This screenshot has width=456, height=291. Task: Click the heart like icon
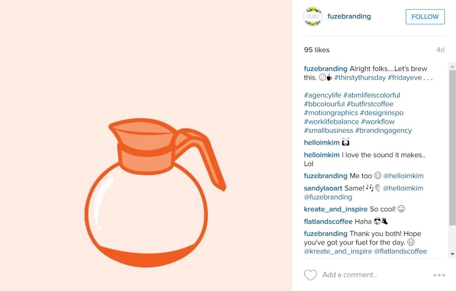point(310,275)
